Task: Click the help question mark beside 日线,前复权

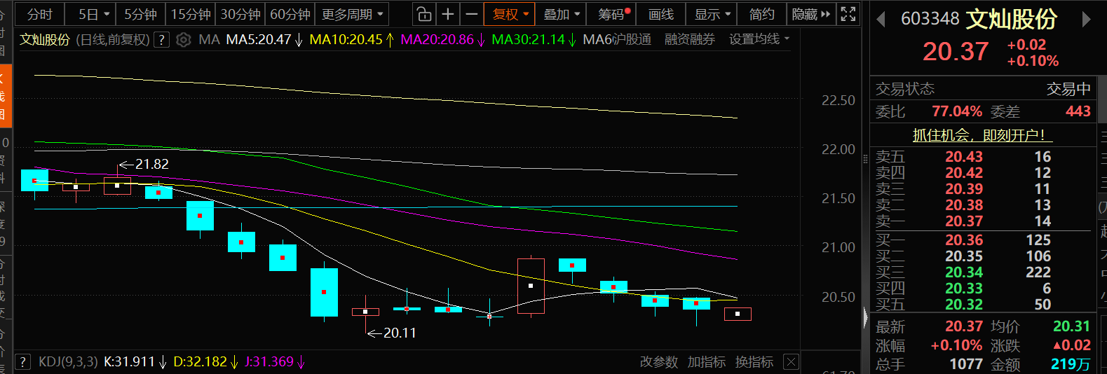Action: [161, 40]
